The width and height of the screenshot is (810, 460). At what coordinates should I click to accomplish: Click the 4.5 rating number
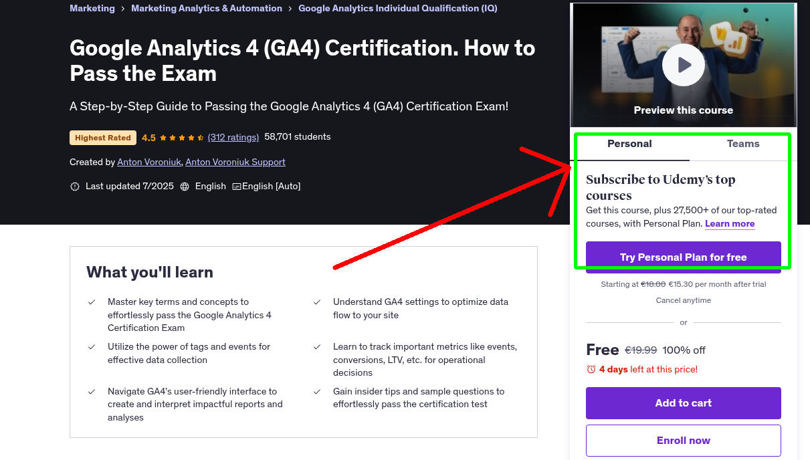[x=148, y=138]
